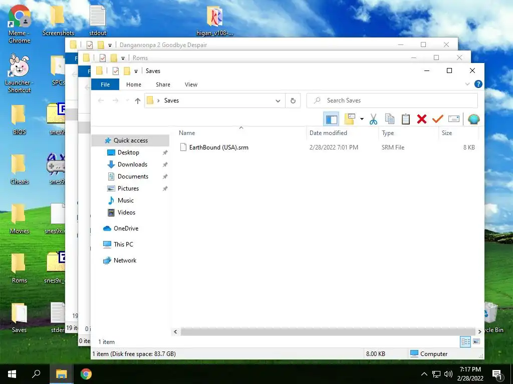Open the Home ribbon tab

[133, 84]
